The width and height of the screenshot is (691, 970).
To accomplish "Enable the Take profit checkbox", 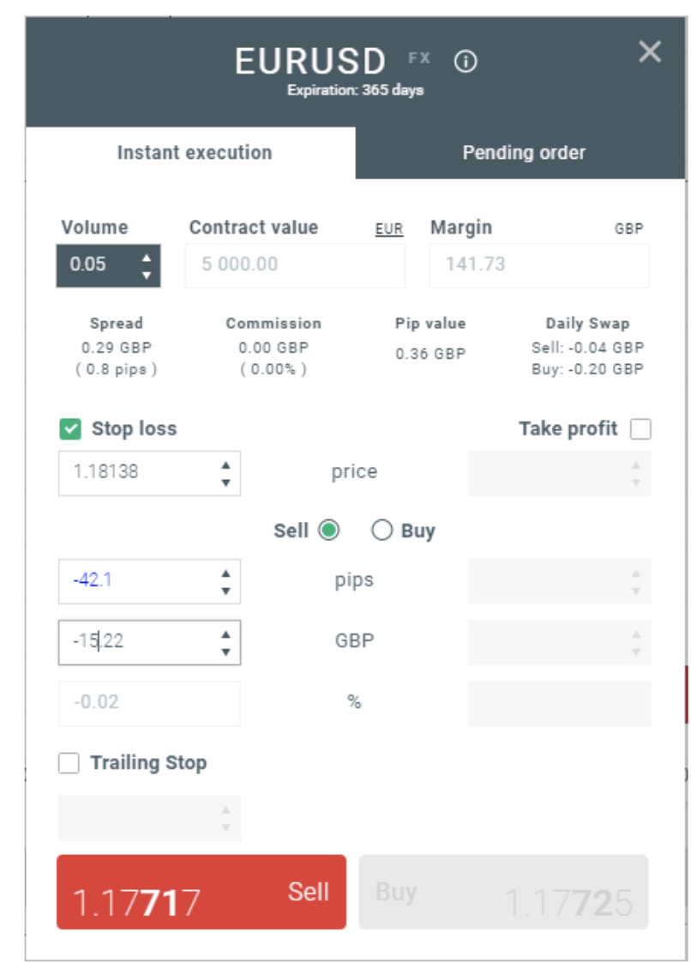I will coord(640,428).
